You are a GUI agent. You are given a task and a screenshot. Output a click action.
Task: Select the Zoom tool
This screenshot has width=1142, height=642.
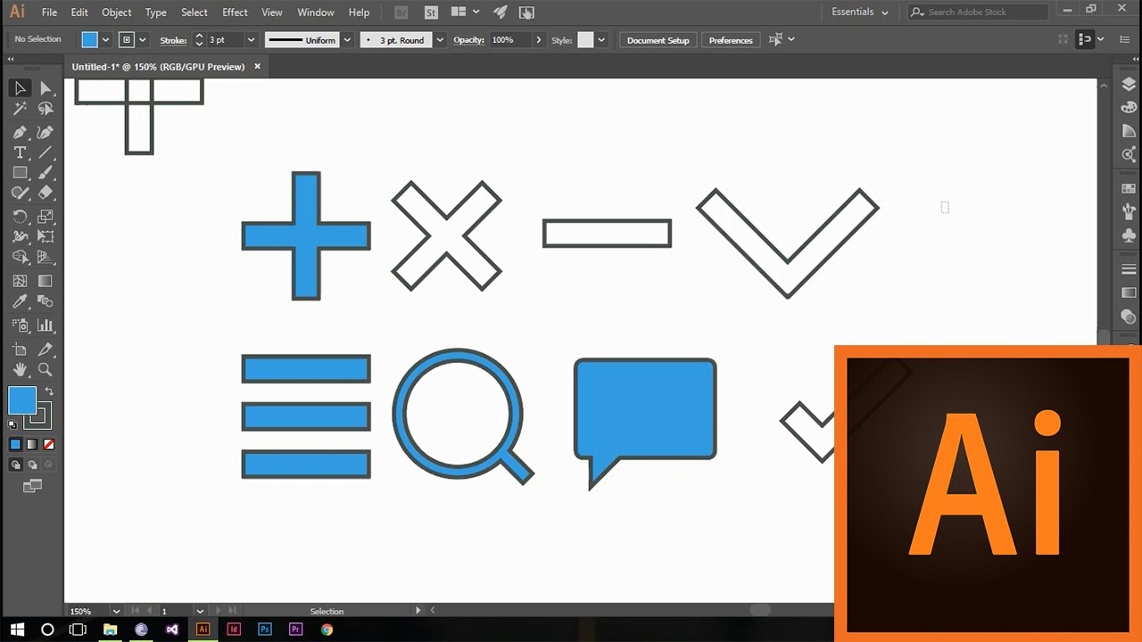pyautogui.click(x=45, y=368)
